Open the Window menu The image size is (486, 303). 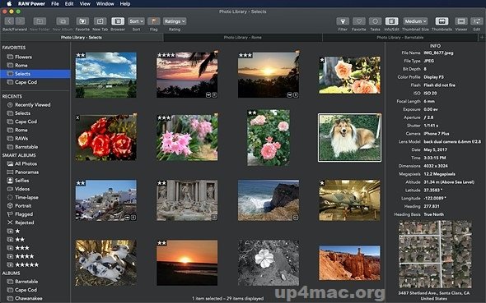point(105,4)
